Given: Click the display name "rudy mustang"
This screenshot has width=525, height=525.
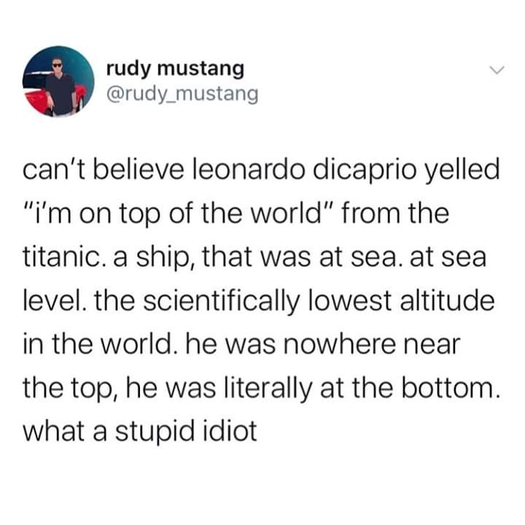Looking at the screenshot, I should point(175,69).
